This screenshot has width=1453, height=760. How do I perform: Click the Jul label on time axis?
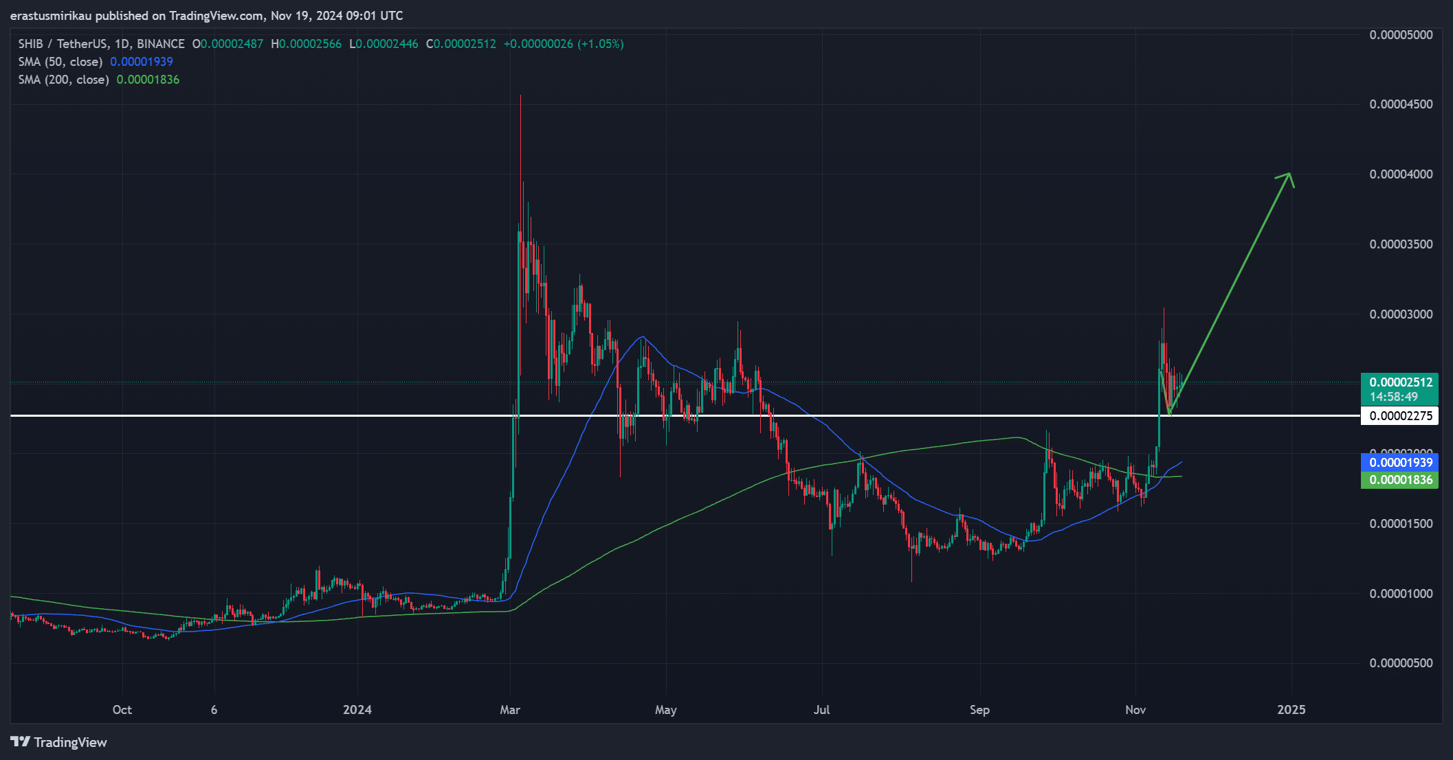point(822,710)
